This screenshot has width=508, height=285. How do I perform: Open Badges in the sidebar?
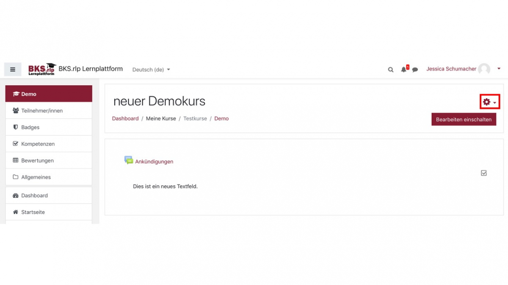tap(30, 127)
